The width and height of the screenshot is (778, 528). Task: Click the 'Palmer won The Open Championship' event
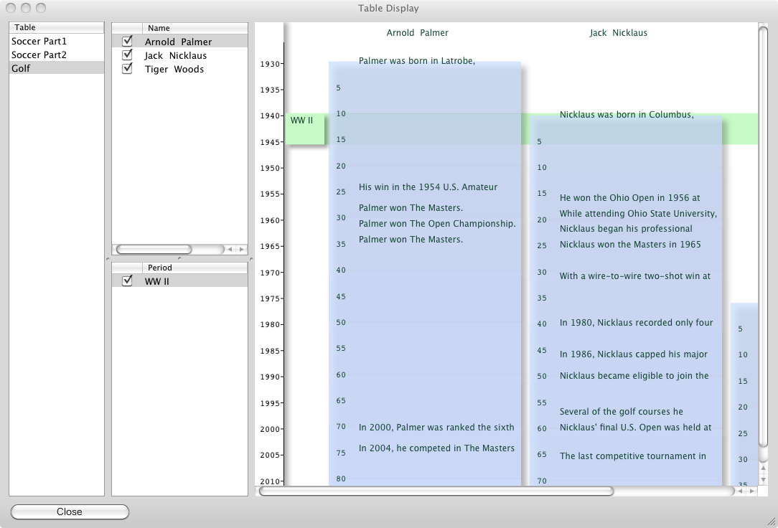(437, 224)
